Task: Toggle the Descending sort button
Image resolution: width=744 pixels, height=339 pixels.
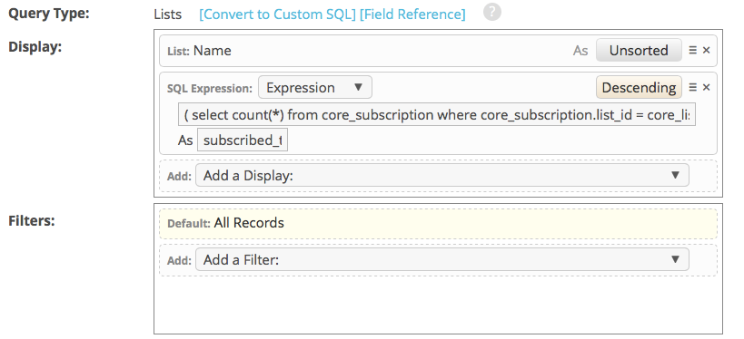Action: tap(639, 88)
